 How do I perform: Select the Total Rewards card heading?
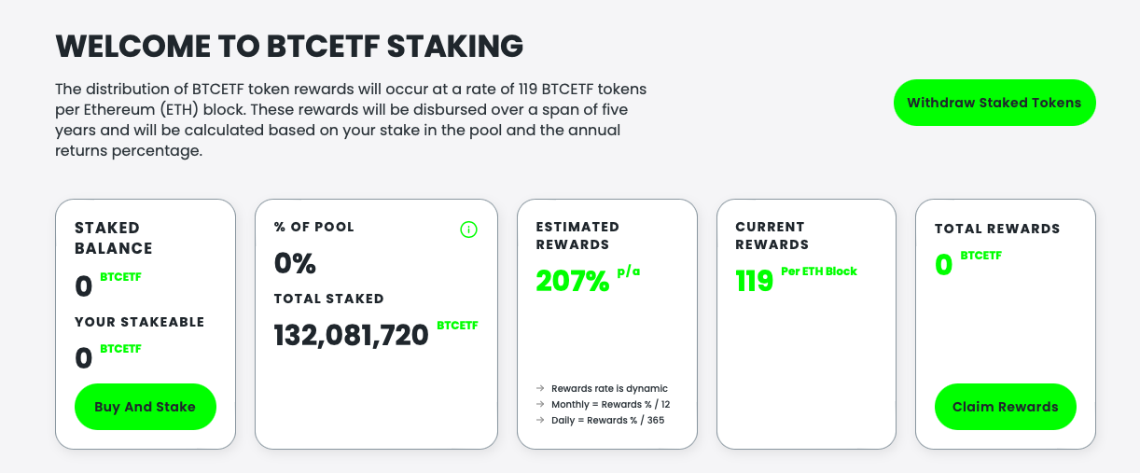click(997, 229)
